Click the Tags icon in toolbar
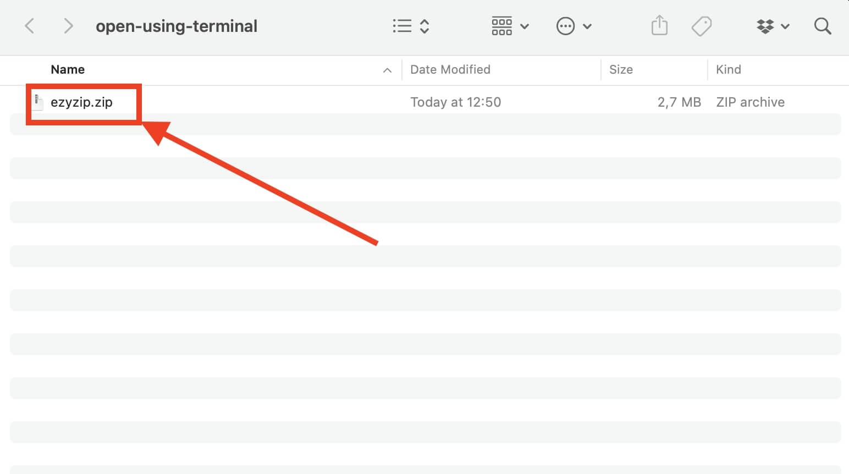The height and width of the screenshot is (474, 849). pos(702,25)
